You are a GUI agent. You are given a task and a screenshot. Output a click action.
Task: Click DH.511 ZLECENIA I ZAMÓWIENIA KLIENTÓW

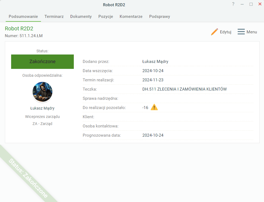185,89
